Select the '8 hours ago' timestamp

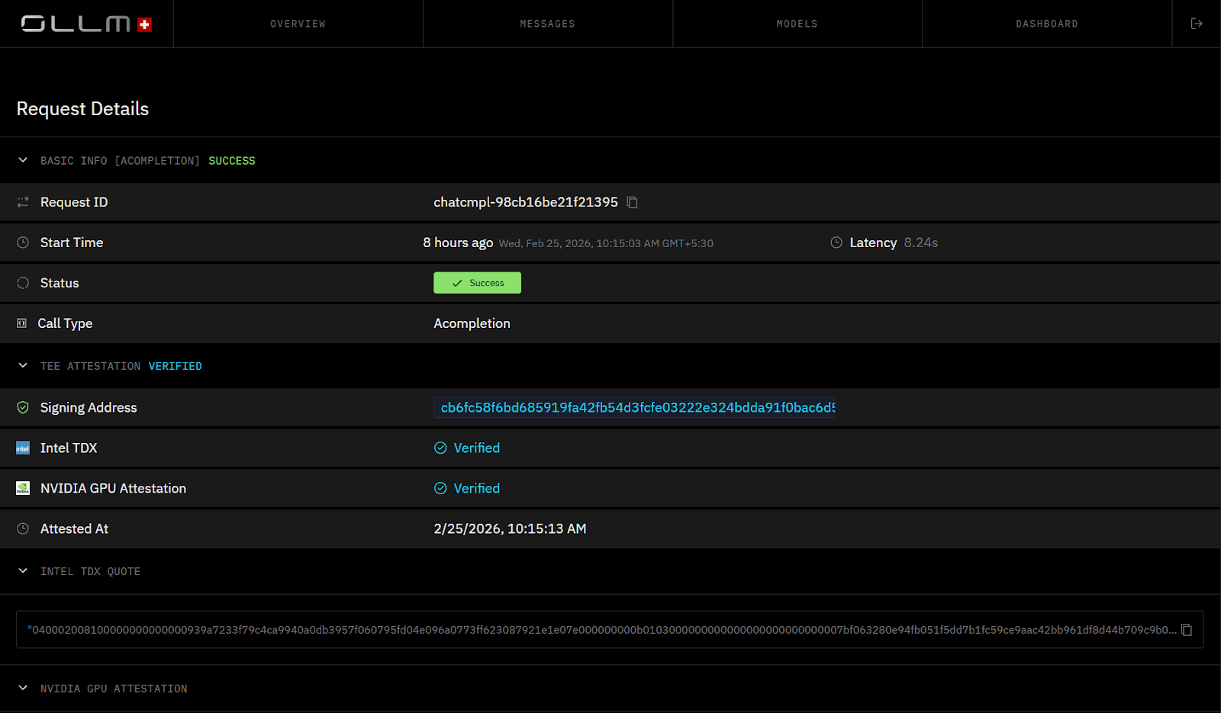pyautogui.click(x=458, y=242)
